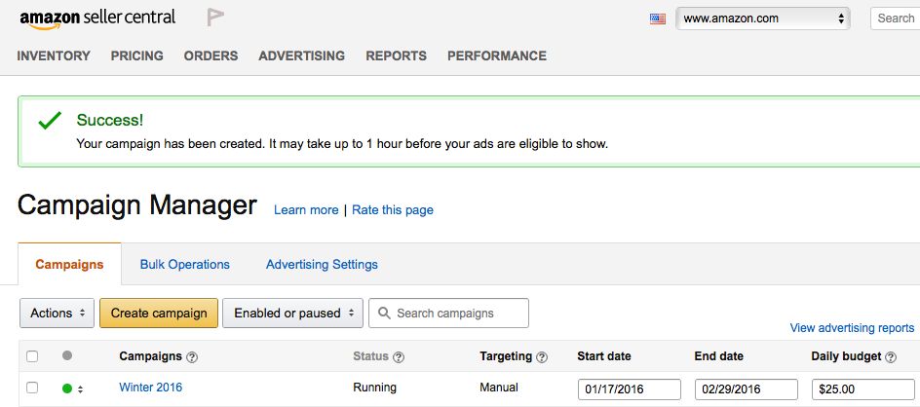Image resolution: width=920 pixels, height=407 pixels.
Task: Open the Winter 2016 campaign link
Action: point(151,388)
